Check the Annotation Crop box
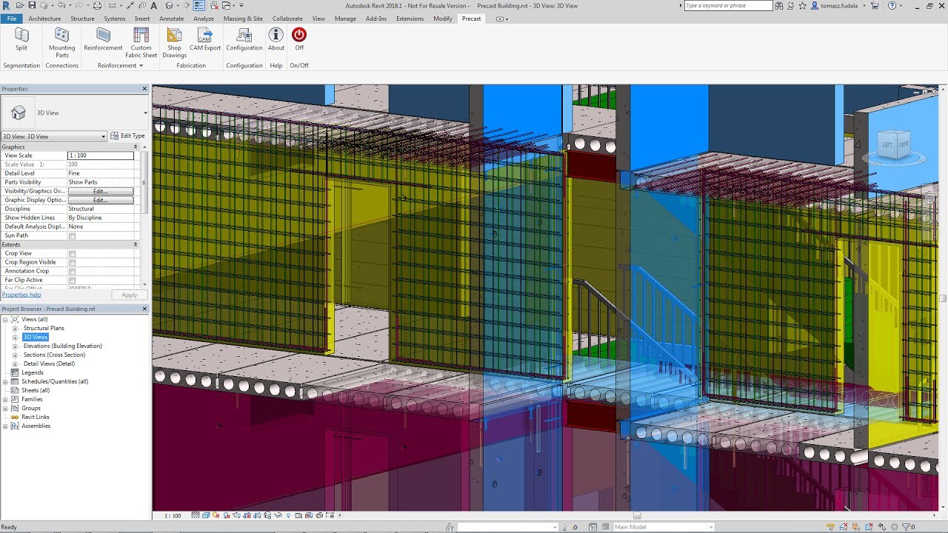This screenshot has width=948, height=533. pos(71,271)
